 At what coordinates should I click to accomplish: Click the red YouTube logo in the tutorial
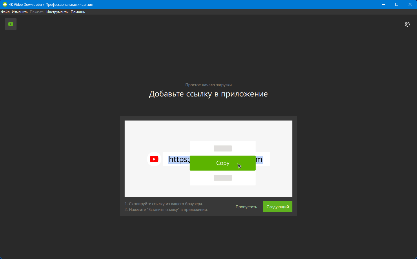pos(154,159)
